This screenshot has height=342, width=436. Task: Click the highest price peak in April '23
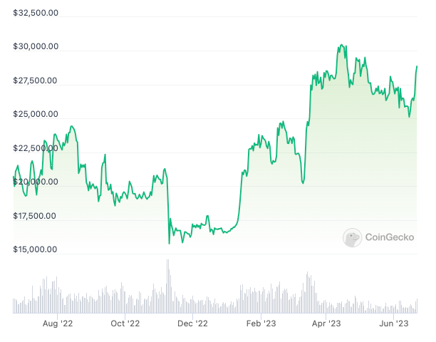(x=342, y=45)
